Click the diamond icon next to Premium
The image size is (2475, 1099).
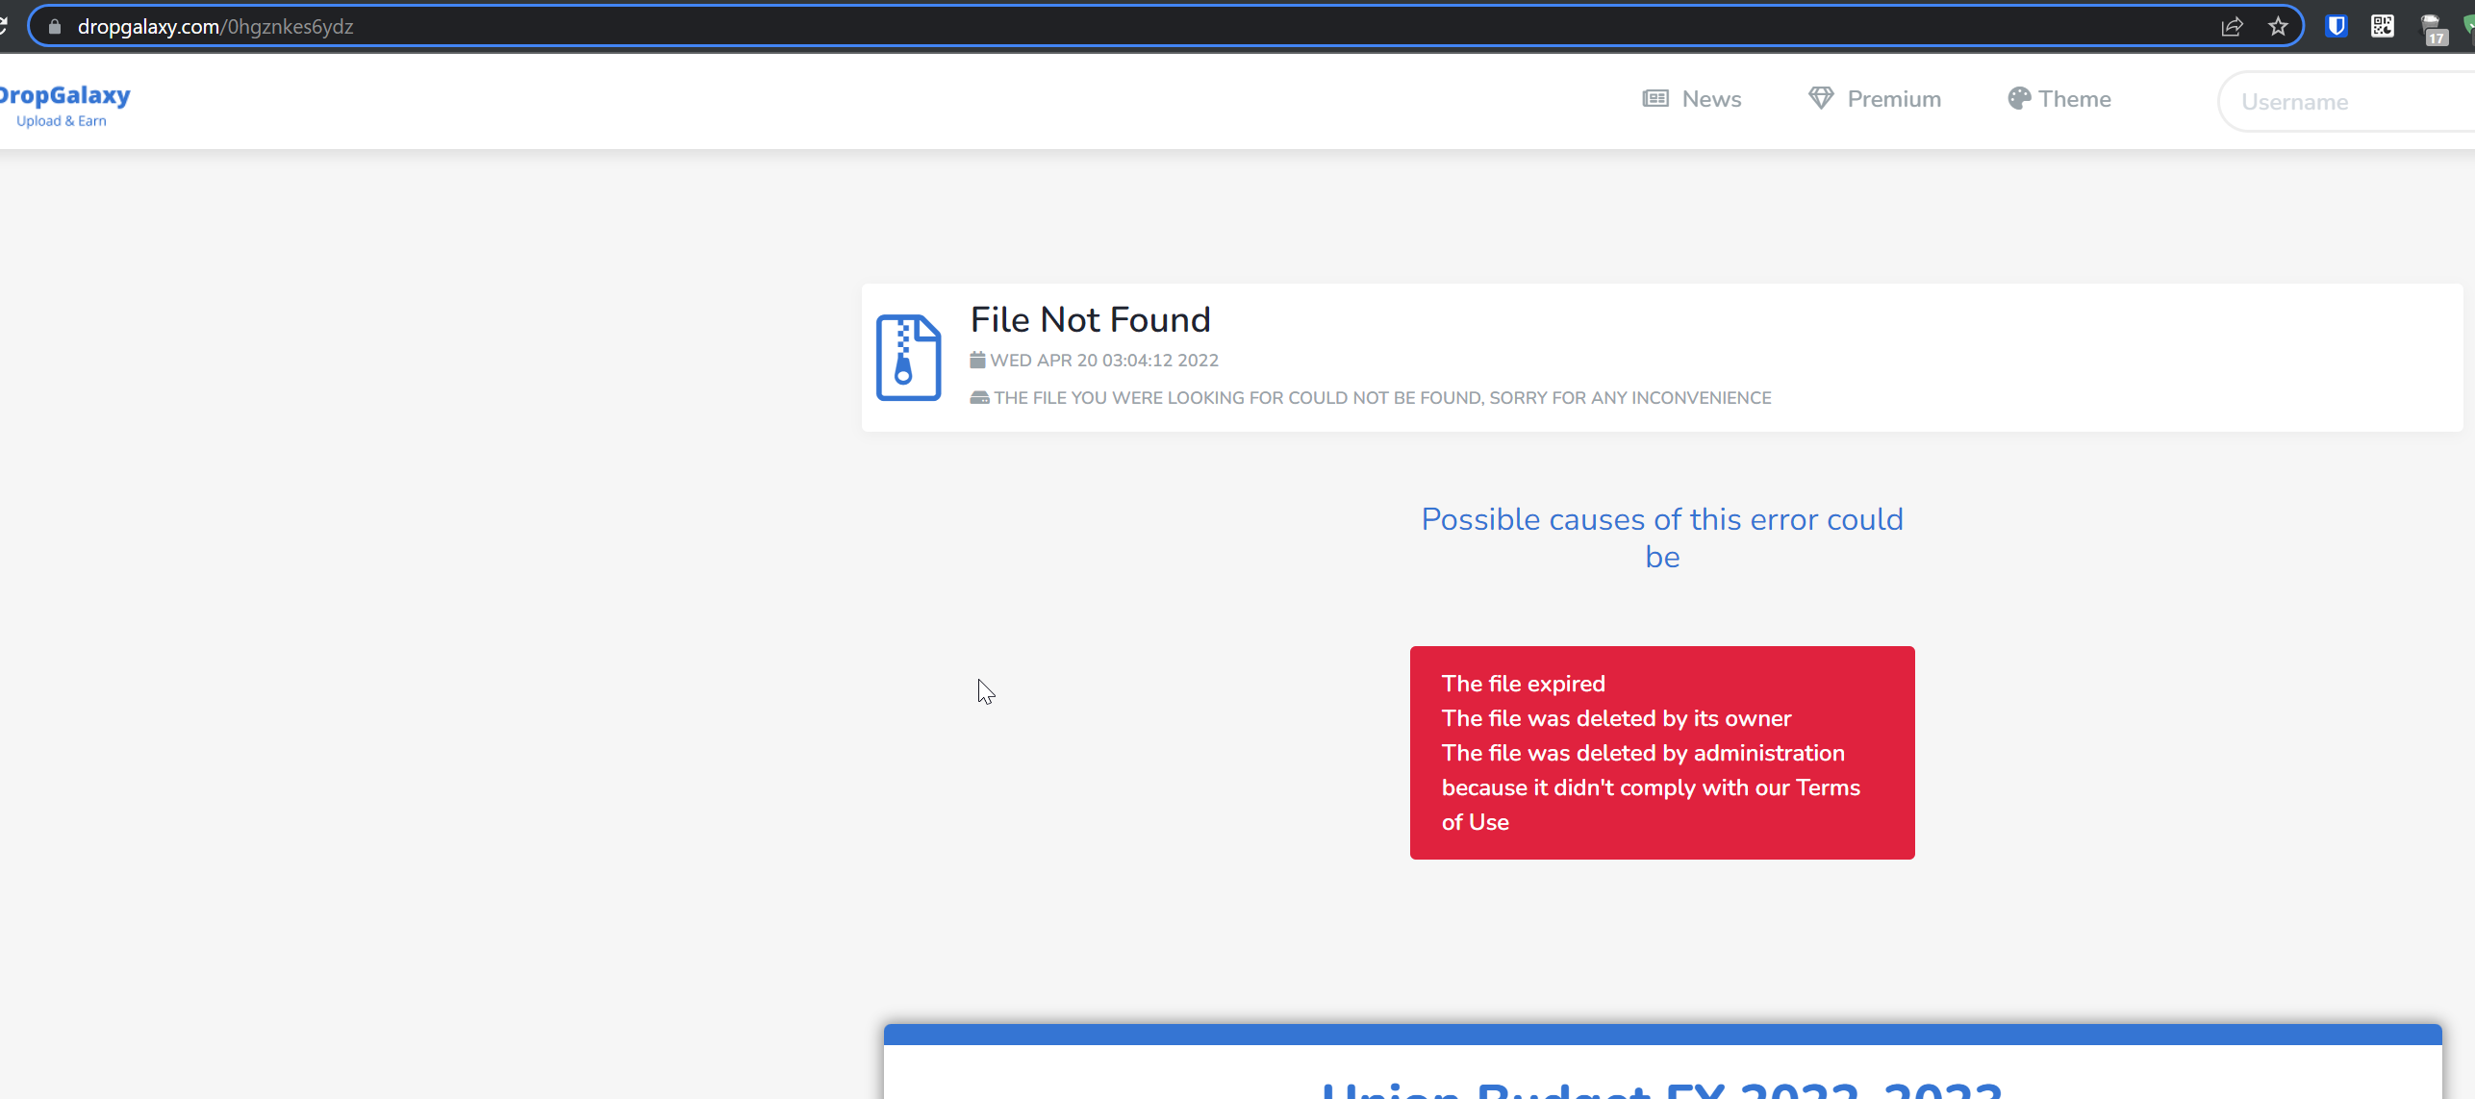(1821, 98)
